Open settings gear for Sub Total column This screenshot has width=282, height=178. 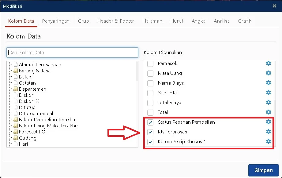268,93
